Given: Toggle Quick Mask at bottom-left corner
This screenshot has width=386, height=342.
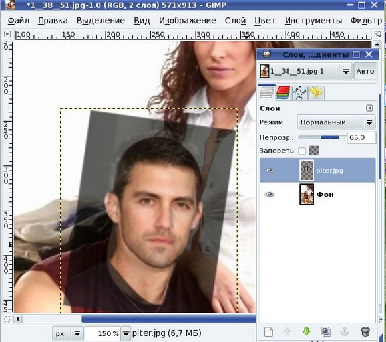Looking at the screenshot, I should tap(7, 319).
